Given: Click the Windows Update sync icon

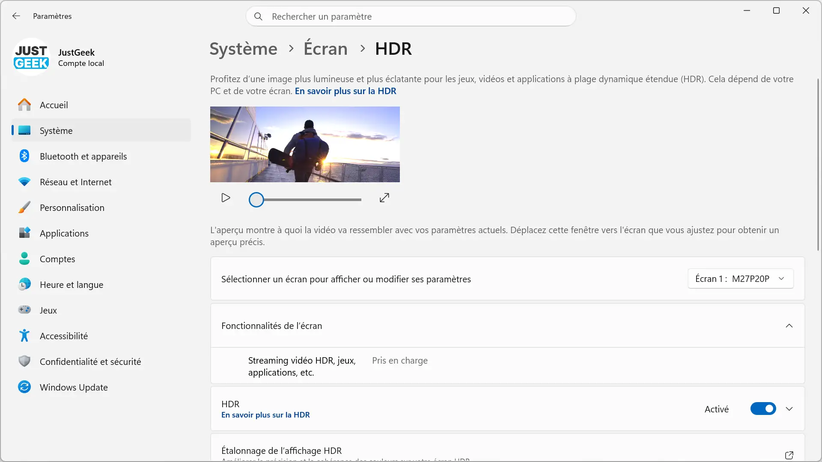Looking at the screenshot, I should click(24, 387).
